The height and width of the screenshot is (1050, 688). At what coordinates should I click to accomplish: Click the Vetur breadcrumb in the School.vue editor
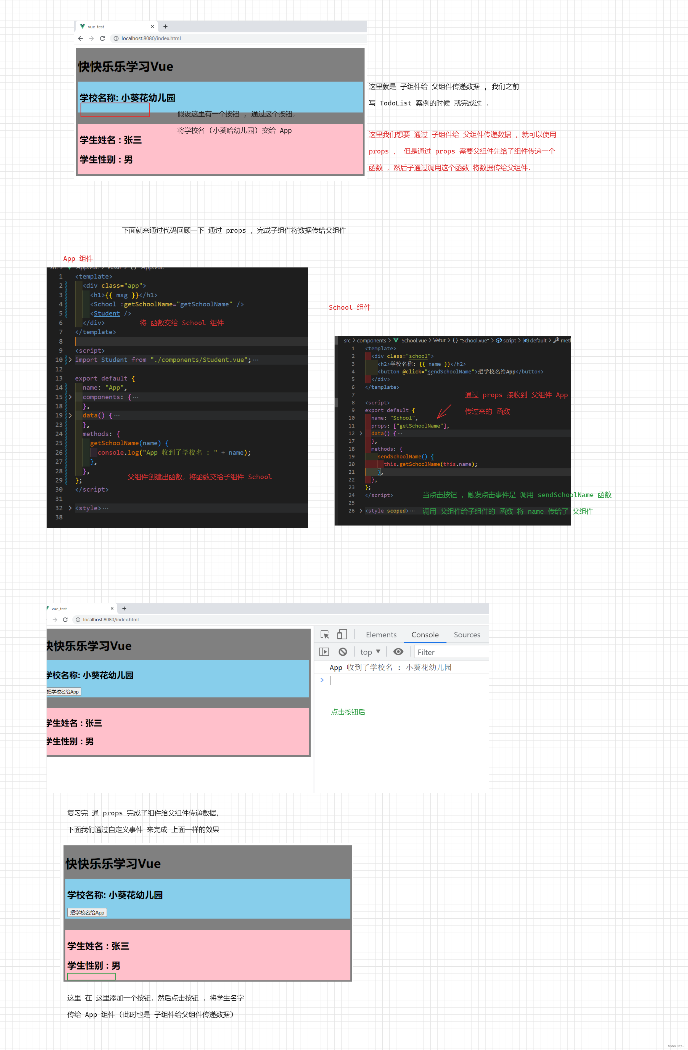(x=439, y=341)
